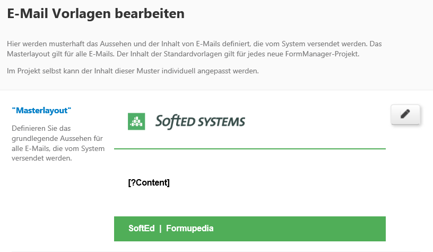Click the [?Content] placeholder text
Viewport: 433px width, 252px height.
(x=149, y=182)
